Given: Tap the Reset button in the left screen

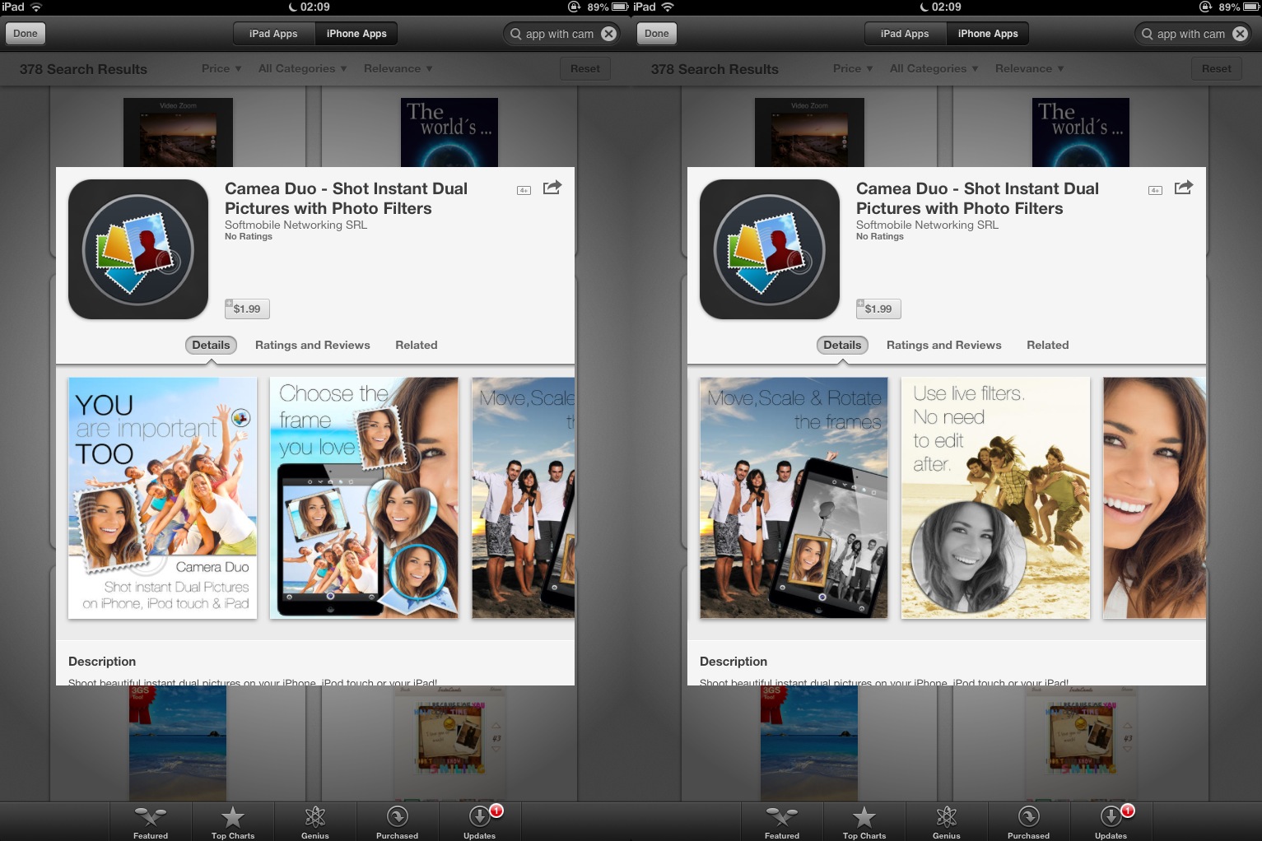Looking at the screenshot, I should [x=585, y=68].
